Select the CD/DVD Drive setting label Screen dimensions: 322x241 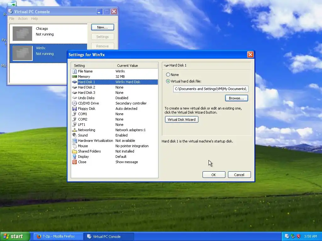pyautogui.click(x=88, y=103)
